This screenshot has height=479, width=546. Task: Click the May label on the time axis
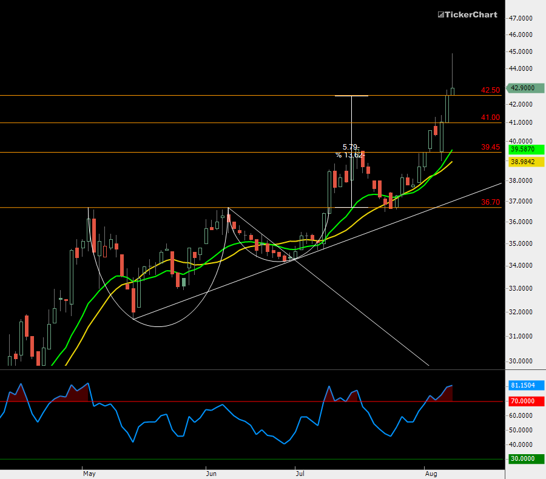(89, 474)
